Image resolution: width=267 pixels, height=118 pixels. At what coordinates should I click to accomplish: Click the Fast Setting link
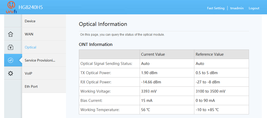216,8
